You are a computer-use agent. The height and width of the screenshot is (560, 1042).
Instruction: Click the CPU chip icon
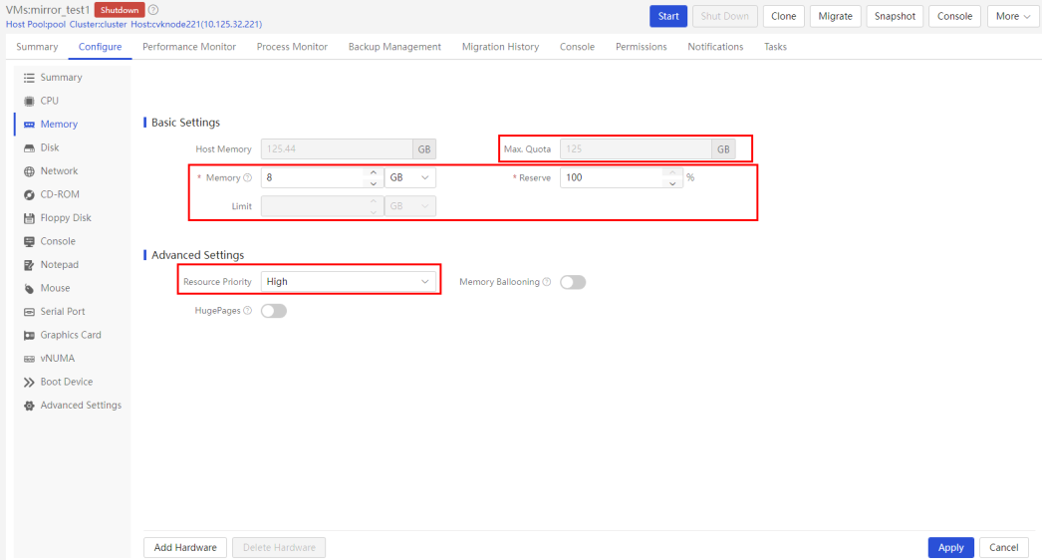pos(29,101)
